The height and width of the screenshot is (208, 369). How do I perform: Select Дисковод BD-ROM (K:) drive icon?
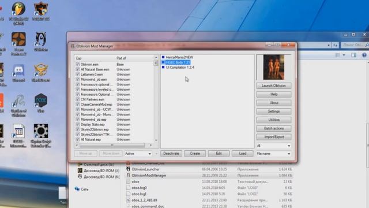80,177
